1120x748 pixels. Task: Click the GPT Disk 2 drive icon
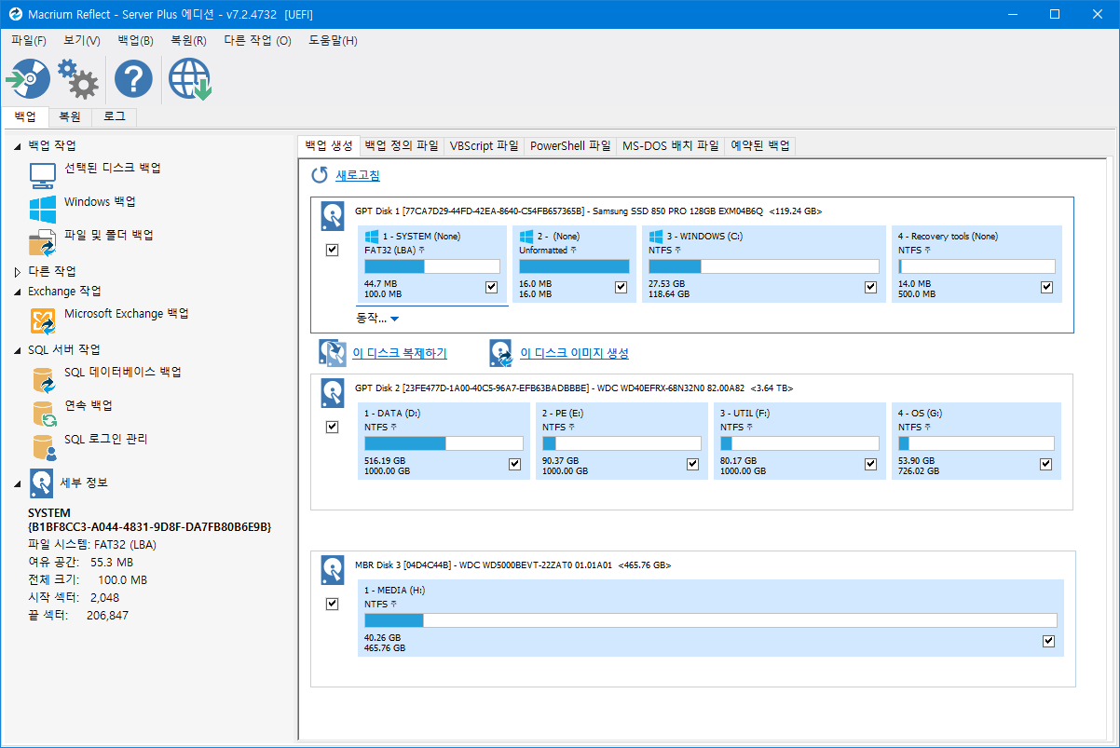333,393
